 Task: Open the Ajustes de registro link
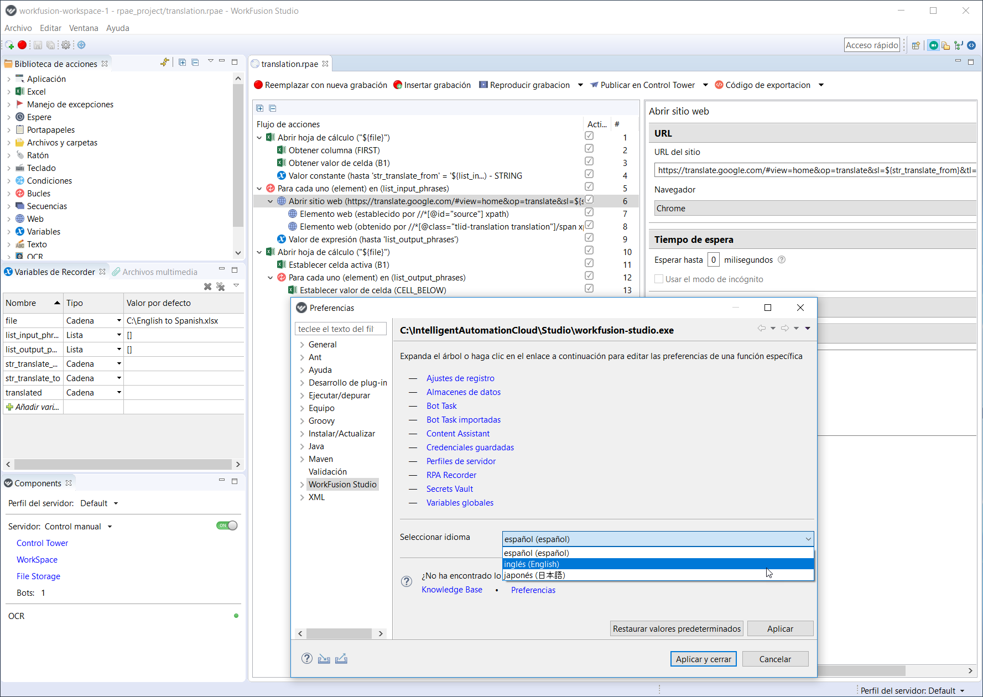pyautogui.click(x=460, y=378)
